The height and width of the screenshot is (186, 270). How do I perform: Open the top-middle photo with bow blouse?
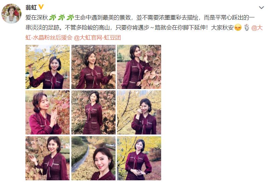point(93,67)
